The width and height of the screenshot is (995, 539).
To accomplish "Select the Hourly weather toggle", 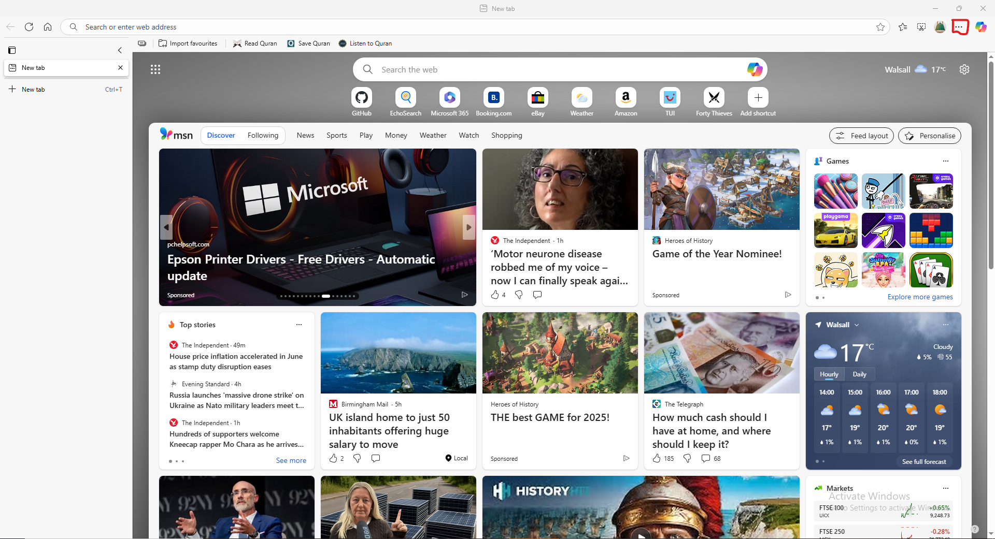I will [x=829, y=374].
